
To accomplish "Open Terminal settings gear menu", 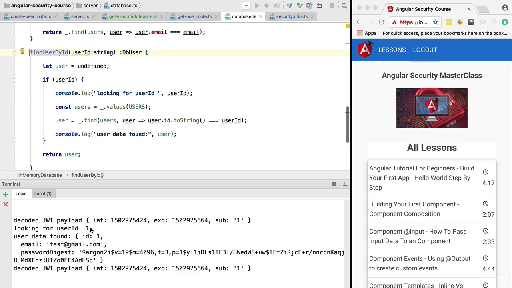I will click(x=334, y=184).
